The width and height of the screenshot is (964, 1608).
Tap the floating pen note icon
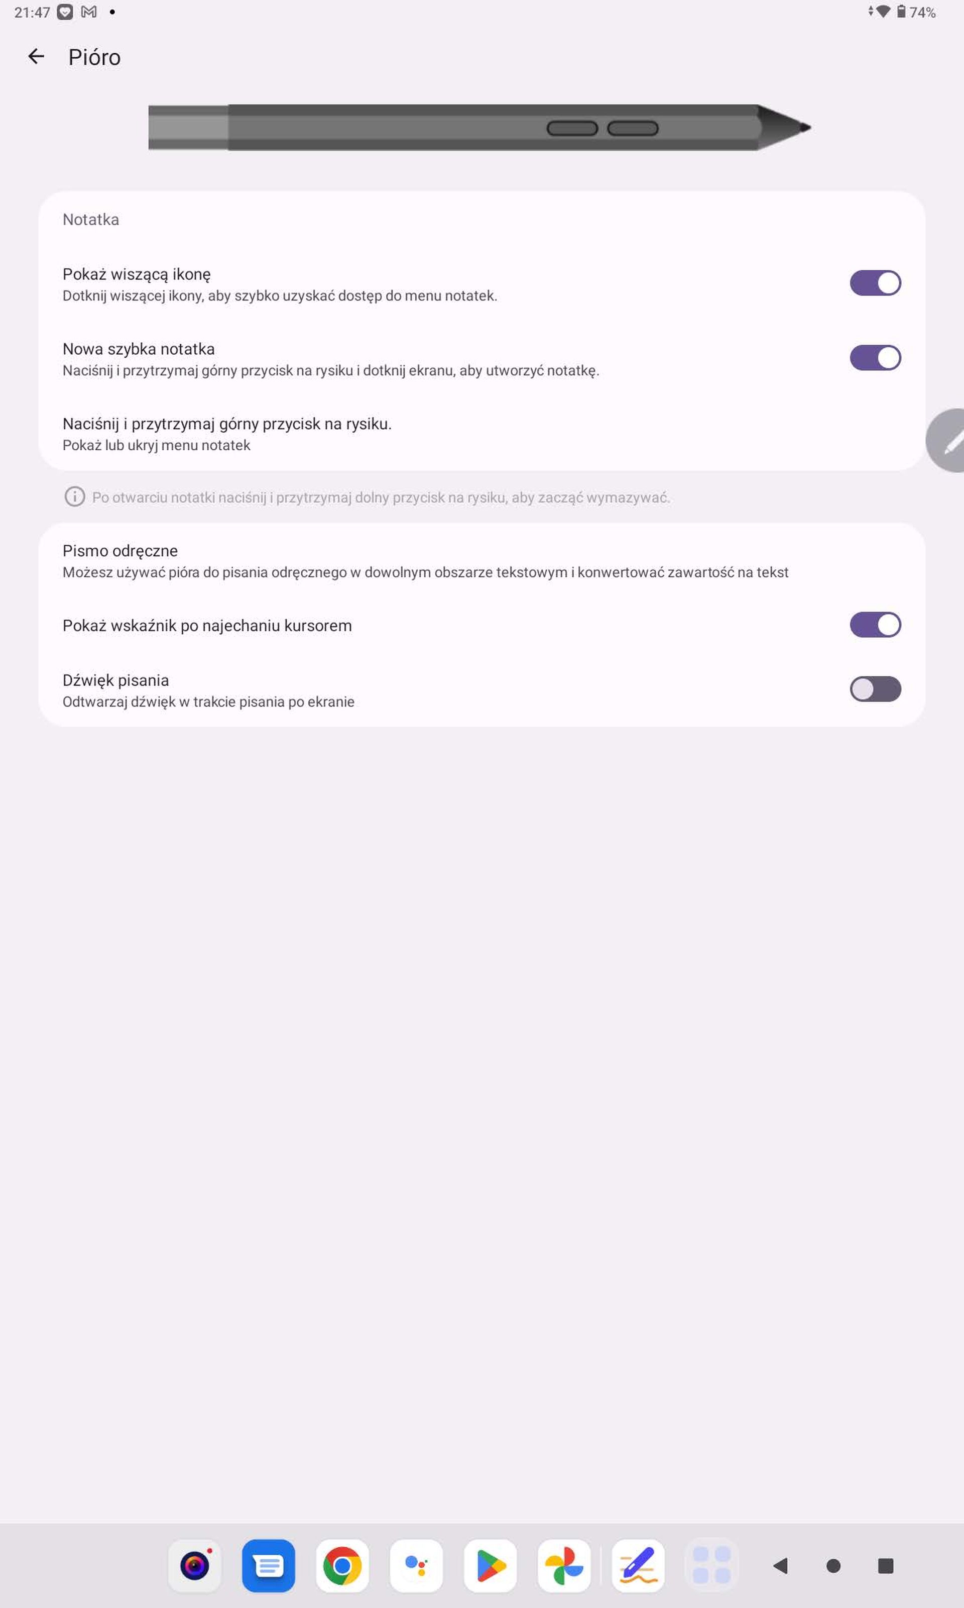[x=946, y=440]
